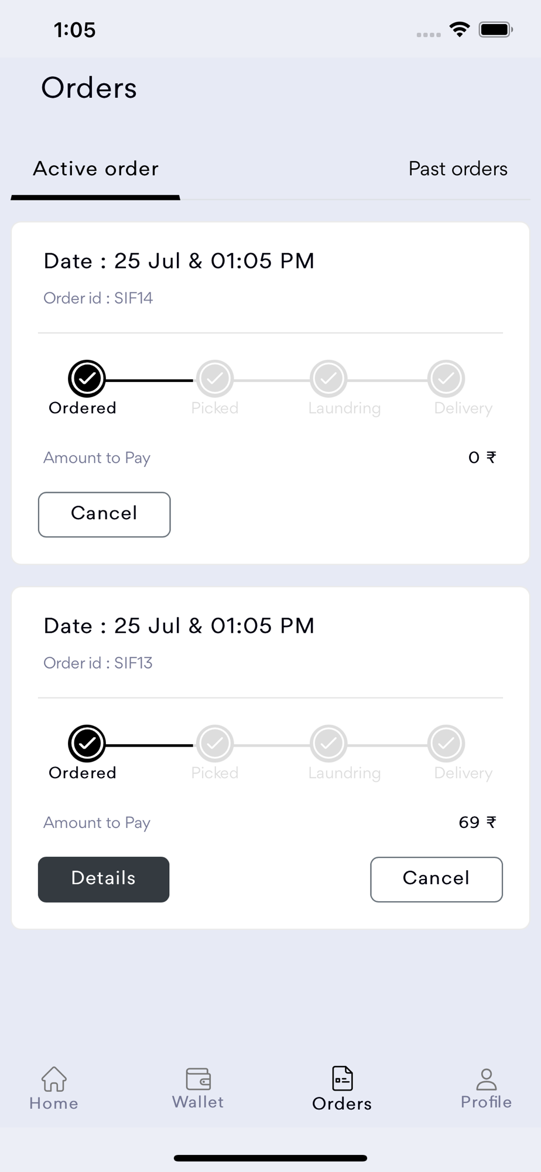
Task: Tap Ordered checkmark for order SIF14
Action: tap(87, 379)
